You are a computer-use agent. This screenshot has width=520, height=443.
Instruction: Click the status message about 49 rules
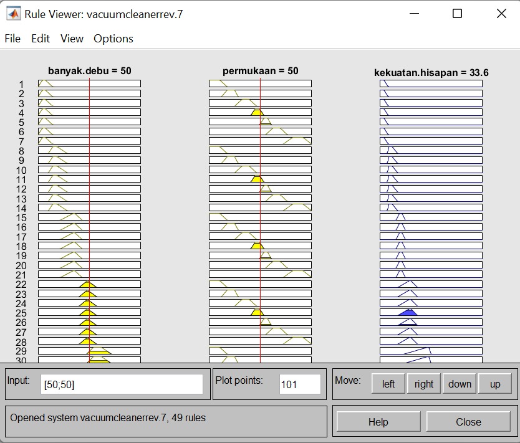point(108,417)
